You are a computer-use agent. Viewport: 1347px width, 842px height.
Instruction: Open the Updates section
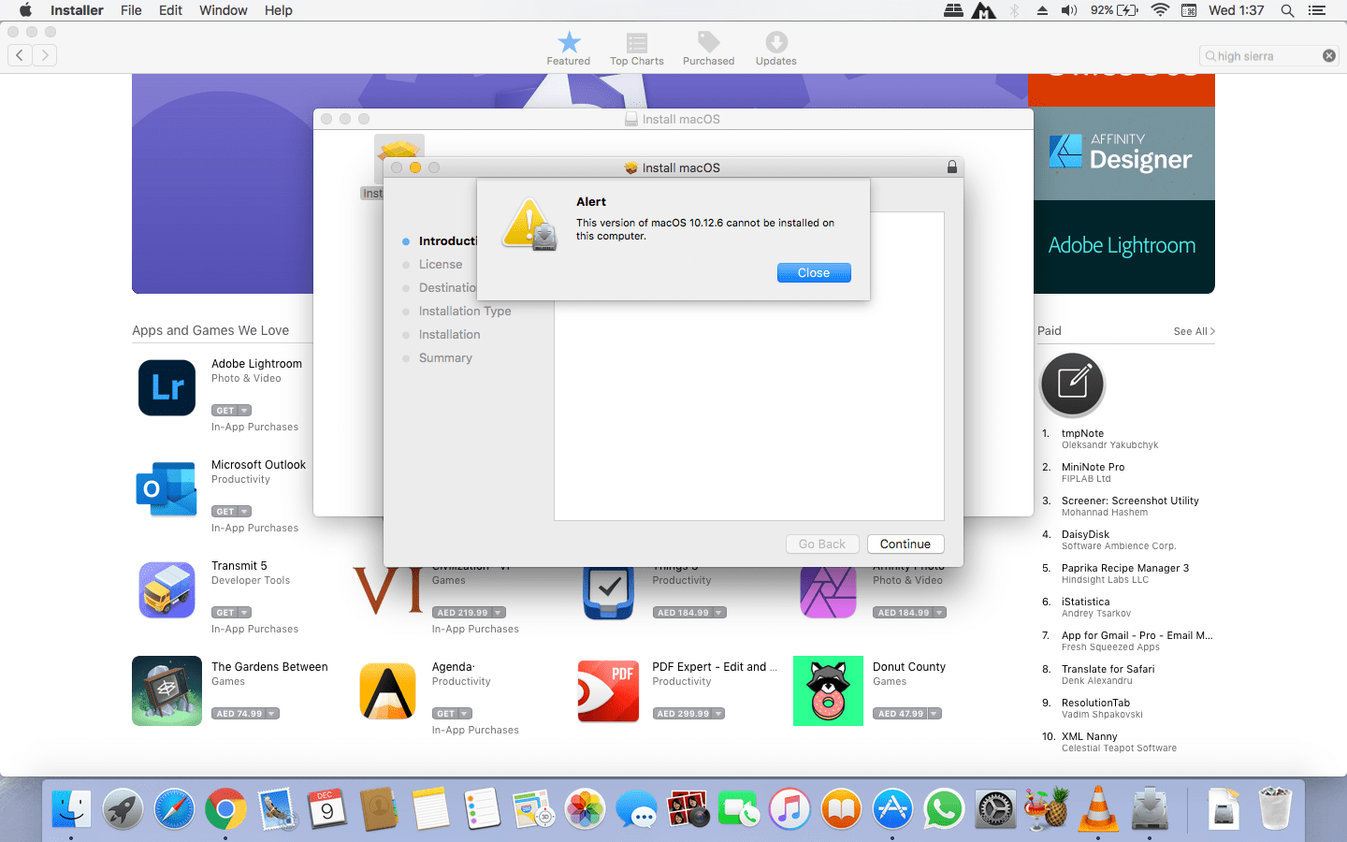776,49
